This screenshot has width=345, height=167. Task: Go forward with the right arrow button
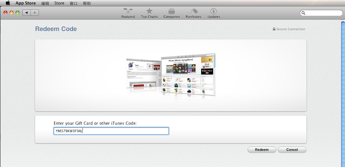click(35, 13)
